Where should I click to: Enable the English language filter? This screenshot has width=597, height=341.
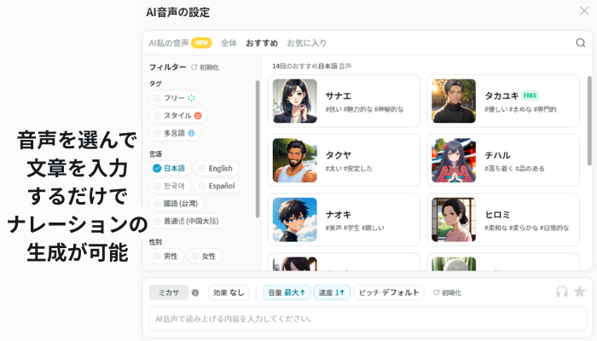tap(217, 168)
